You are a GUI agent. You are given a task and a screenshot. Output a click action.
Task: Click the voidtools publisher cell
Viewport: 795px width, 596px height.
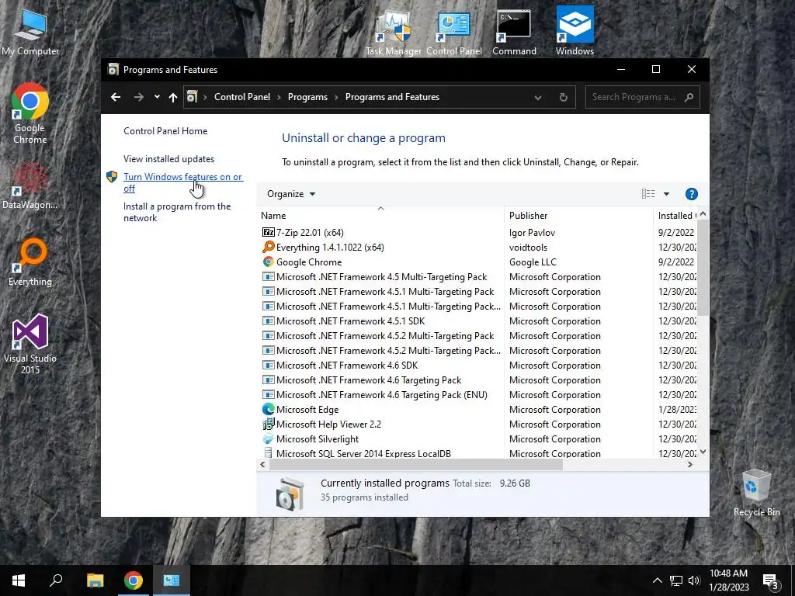(x=528, y=247)
